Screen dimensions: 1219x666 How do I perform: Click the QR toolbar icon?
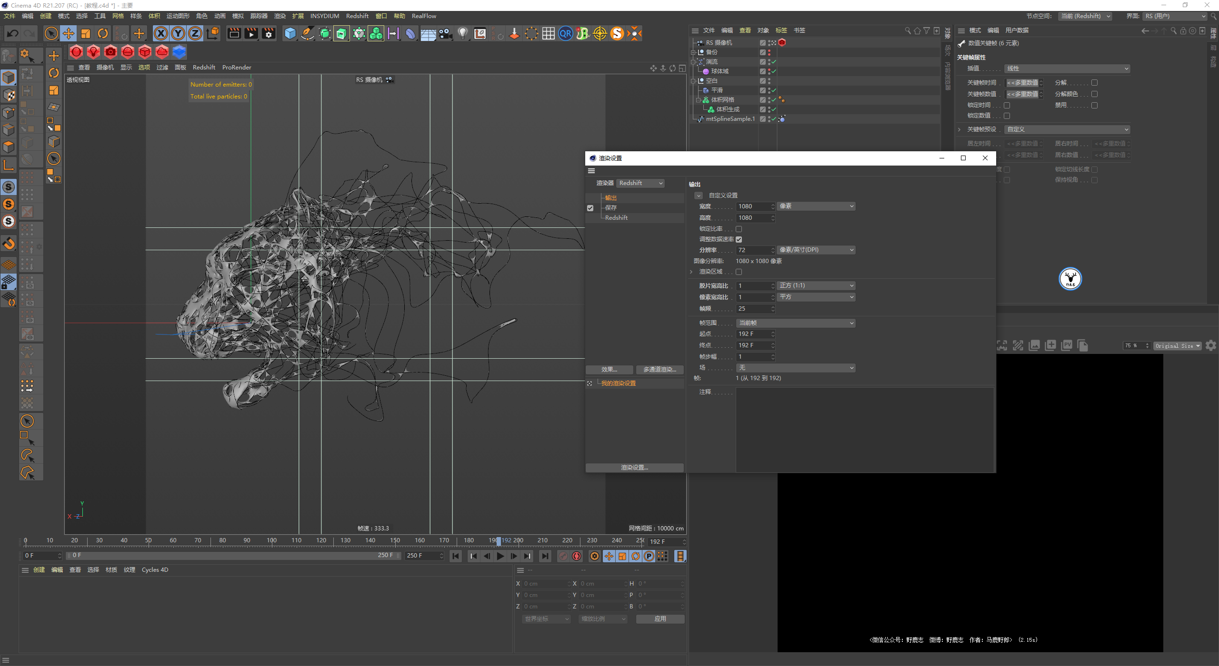pyautogui.click(x=565, y=33)
